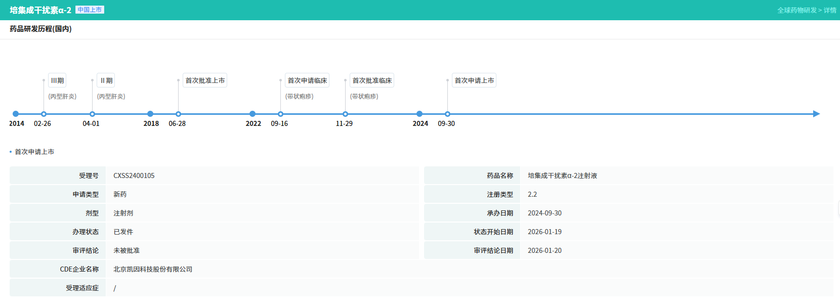Viewport: 840px width, 308px height.
Task: Click the 首次申请临床 milestone box
Action: (307, 80)
